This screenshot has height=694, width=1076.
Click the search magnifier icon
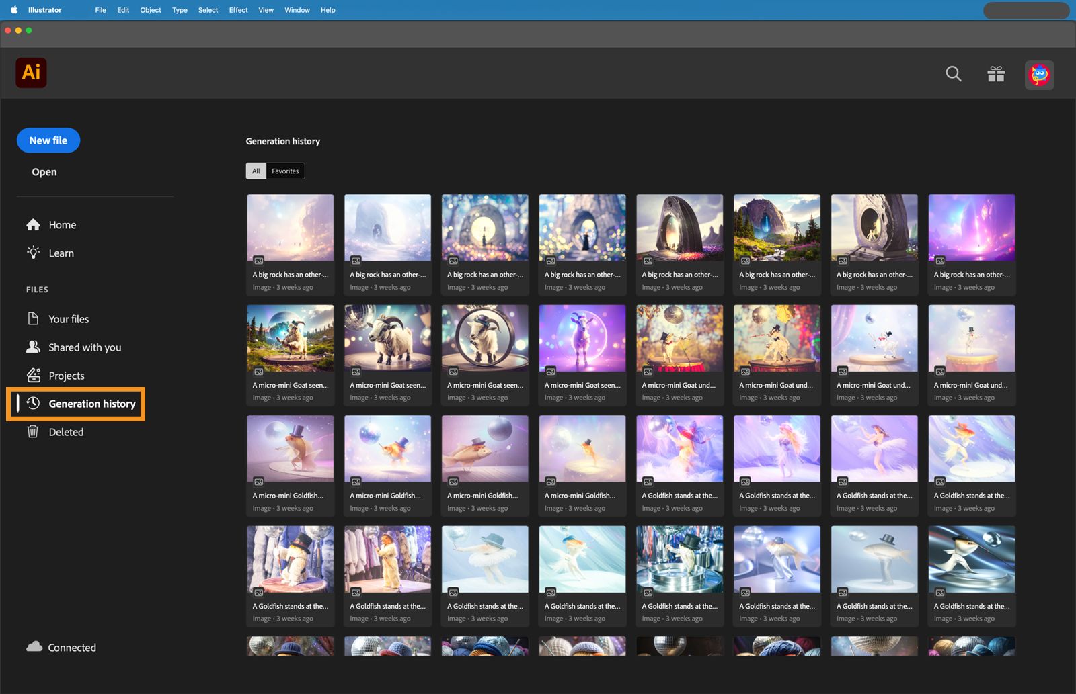pyautogui.click(x=953, y=74)
